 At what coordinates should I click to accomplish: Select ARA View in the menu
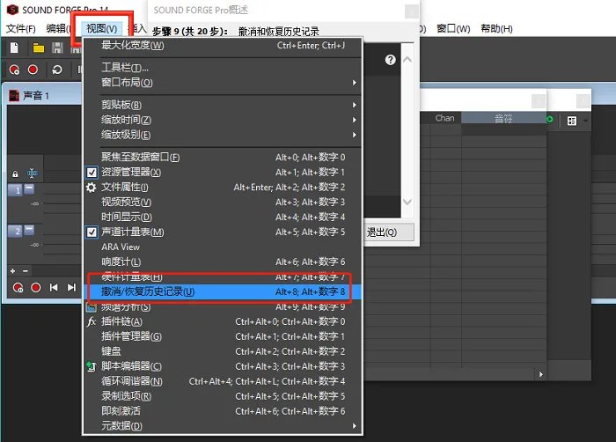point(223,247)
